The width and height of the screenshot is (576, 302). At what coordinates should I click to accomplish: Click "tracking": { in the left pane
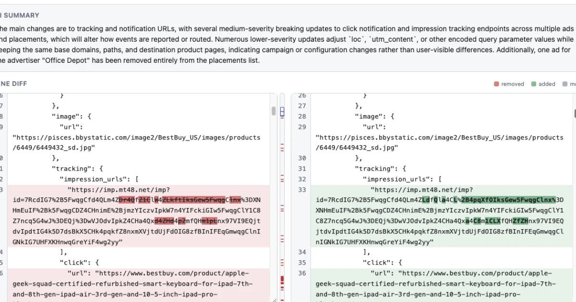tap(77, 168)
